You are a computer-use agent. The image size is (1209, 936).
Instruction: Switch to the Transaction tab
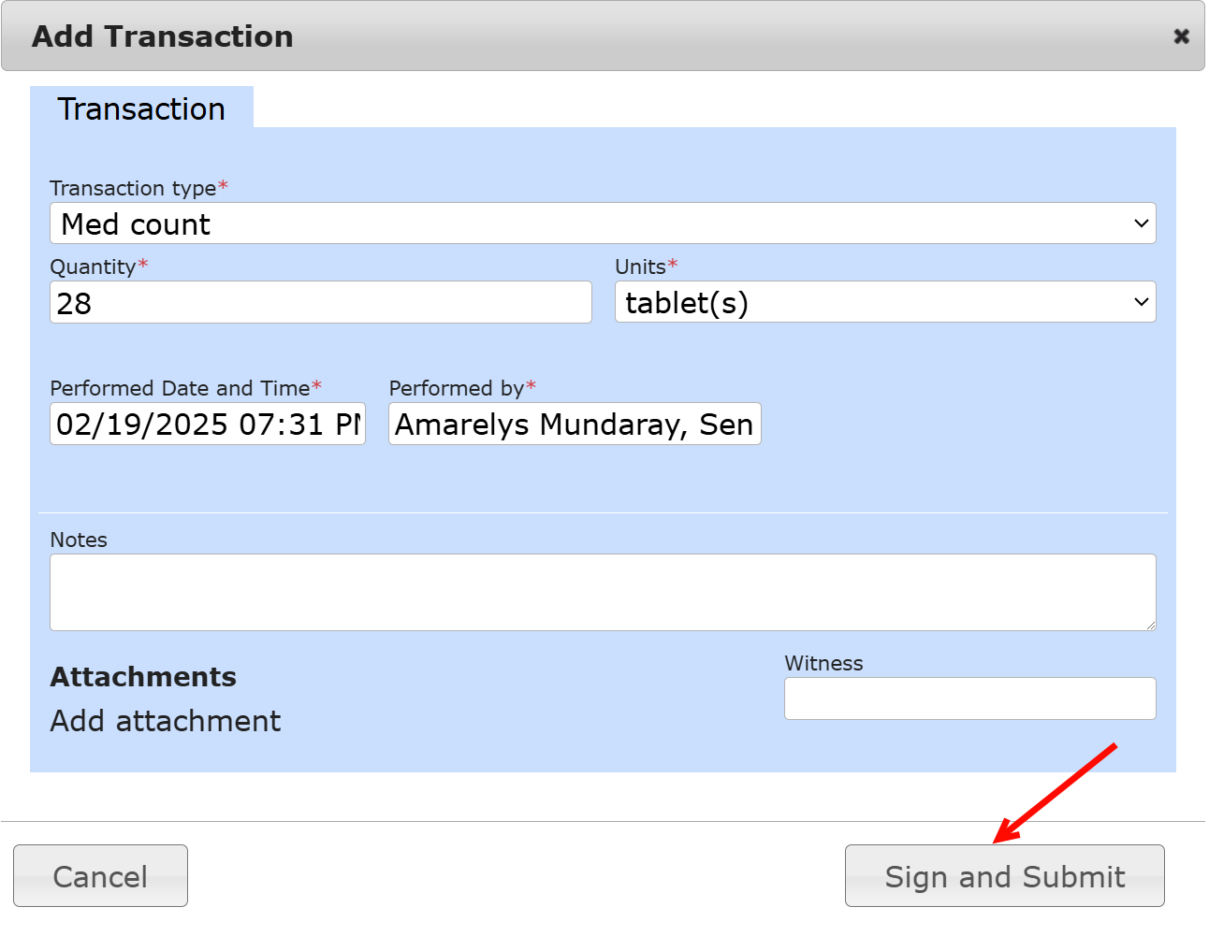(141, 108)
